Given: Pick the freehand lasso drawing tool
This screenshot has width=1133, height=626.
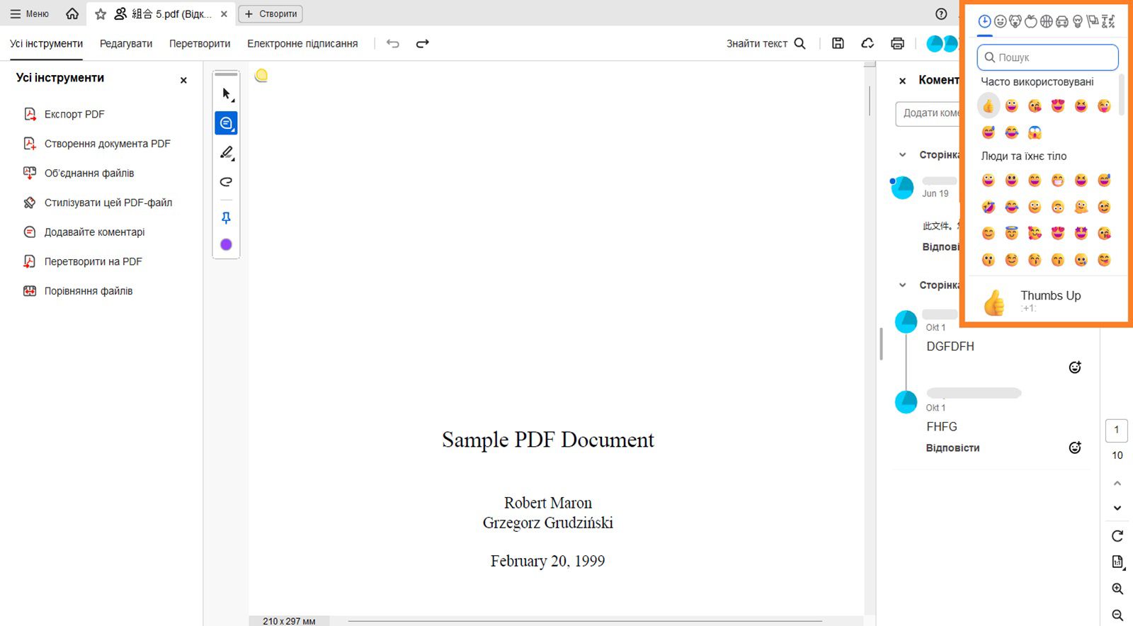Looking at the screenshot, I should pyautogui.click(x=226, y=182).
